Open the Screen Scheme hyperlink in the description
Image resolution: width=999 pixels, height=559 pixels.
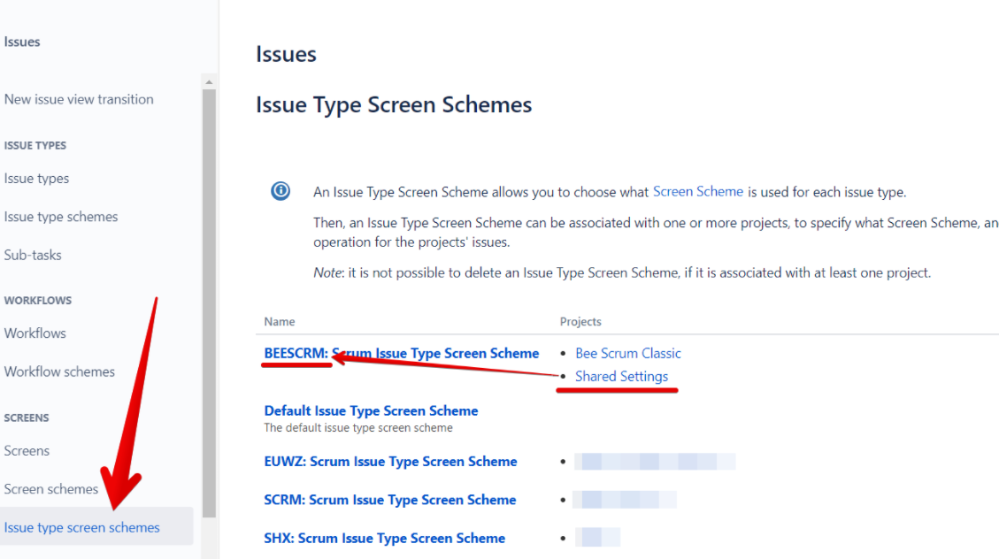pos(698,191)
